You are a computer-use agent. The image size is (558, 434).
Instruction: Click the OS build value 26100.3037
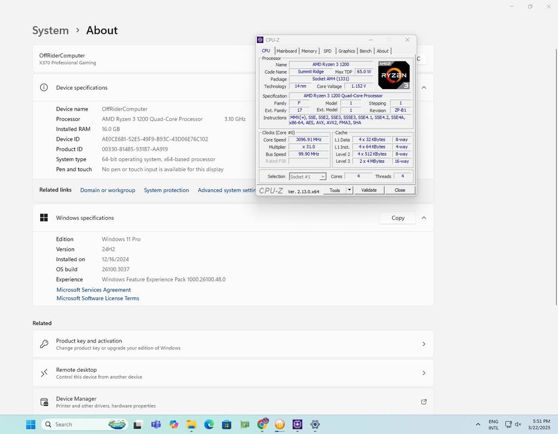coord(116,269)
